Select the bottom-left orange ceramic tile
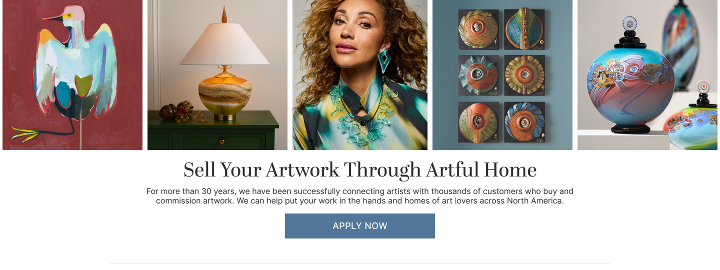Image resolution: width=720 pixels, height=270 pixels. pos(478,122)
